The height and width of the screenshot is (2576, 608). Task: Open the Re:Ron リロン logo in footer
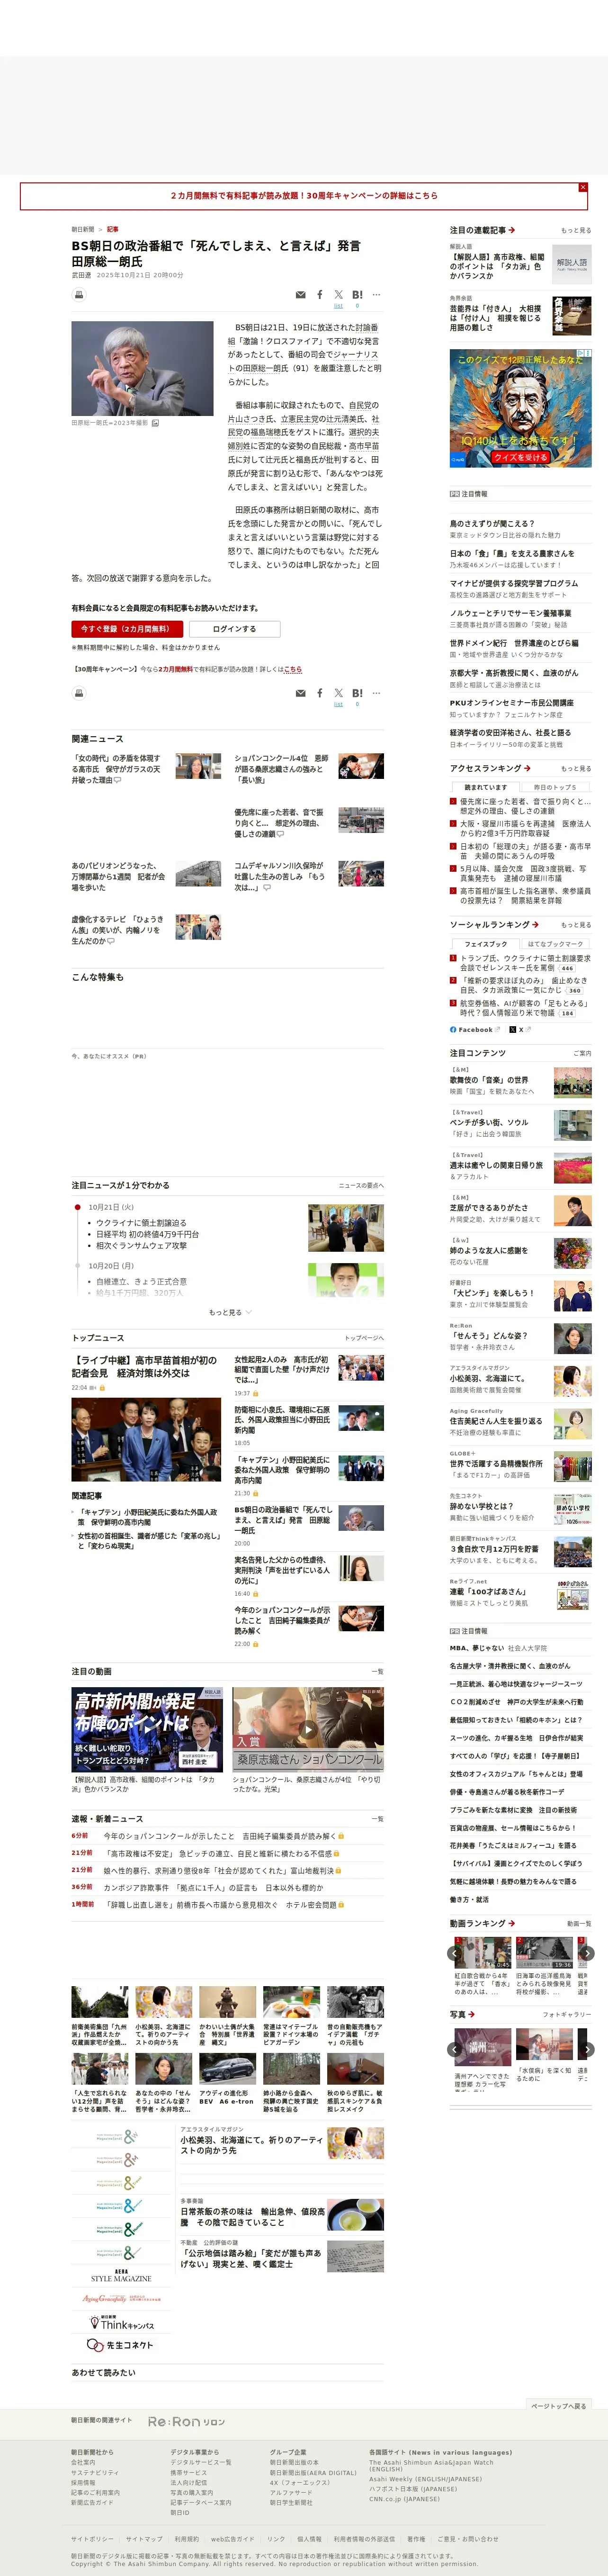pyautogui.click(x=186, y=2422)
